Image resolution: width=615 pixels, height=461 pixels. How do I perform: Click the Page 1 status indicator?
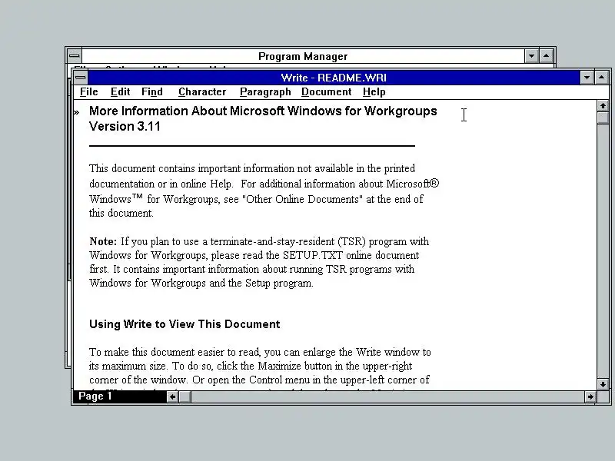pyautogui.click(x=120, y=396)
